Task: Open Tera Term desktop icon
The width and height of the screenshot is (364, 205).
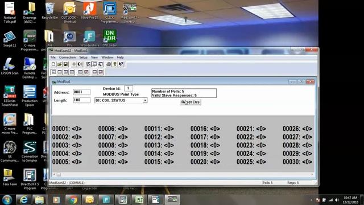Action: click(10, 178)
